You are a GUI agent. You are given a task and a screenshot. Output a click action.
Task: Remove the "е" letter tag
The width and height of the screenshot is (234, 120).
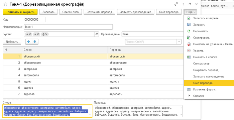point(30,34)
